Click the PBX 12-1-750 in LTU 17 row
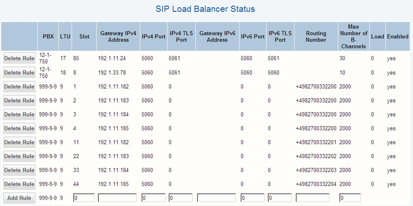 point(45,58)
